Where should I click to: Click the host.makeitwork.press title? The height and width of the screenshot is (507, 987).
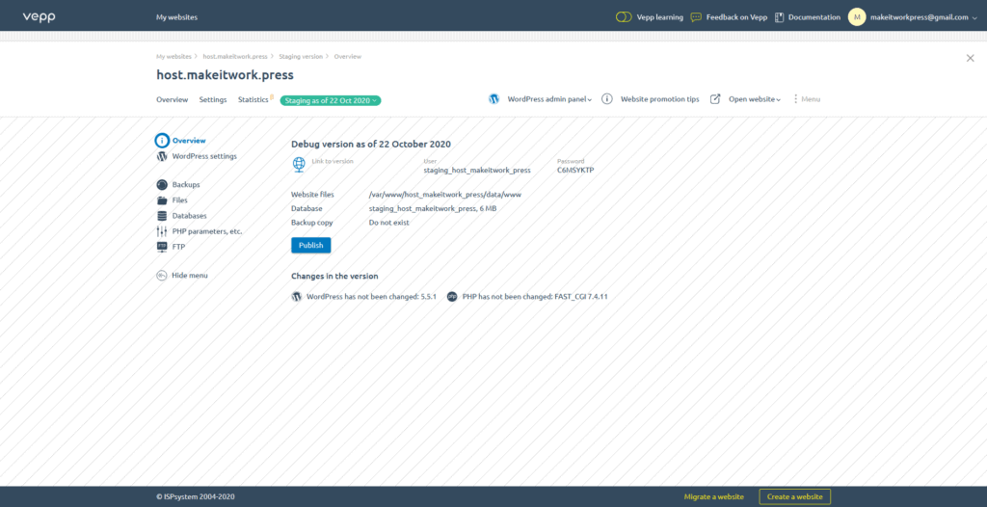[x=225, y=75]
